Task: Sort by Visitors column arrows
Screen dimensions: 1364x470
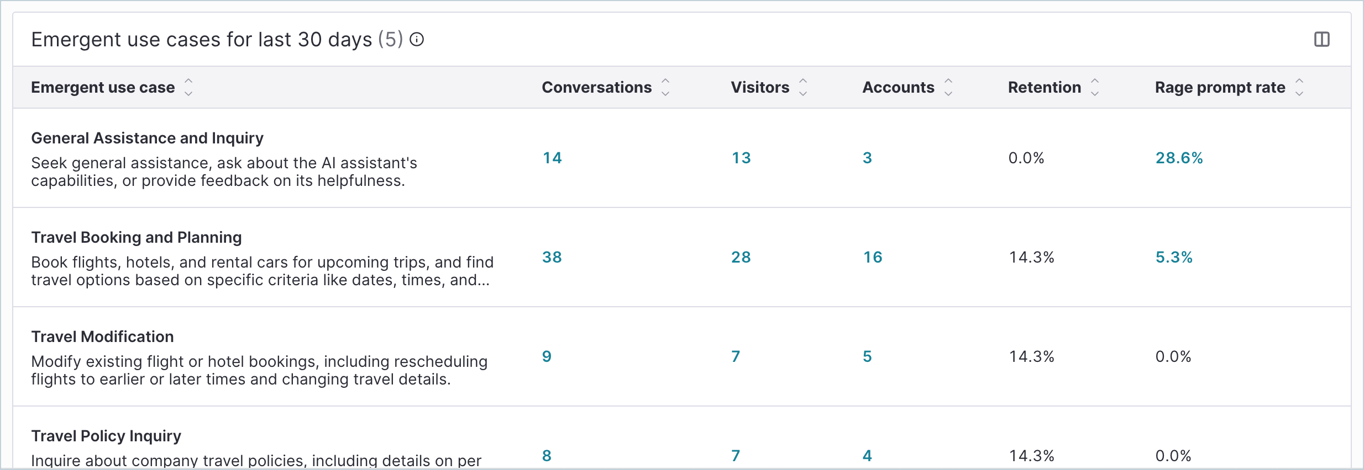Action: pos(803,87)
